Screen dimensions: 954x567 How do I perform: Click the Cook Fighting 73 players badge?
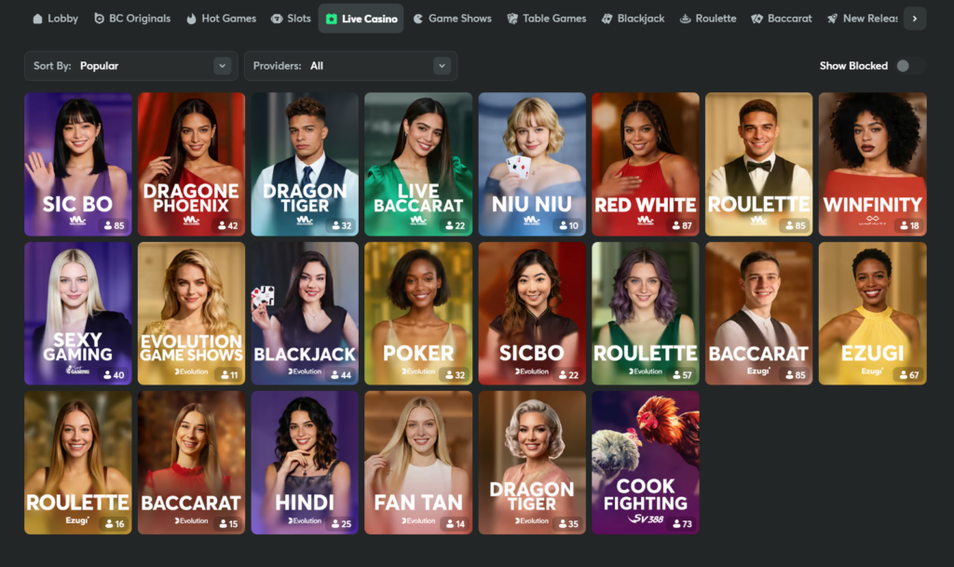pyautogui.click(x=682, y=524)
